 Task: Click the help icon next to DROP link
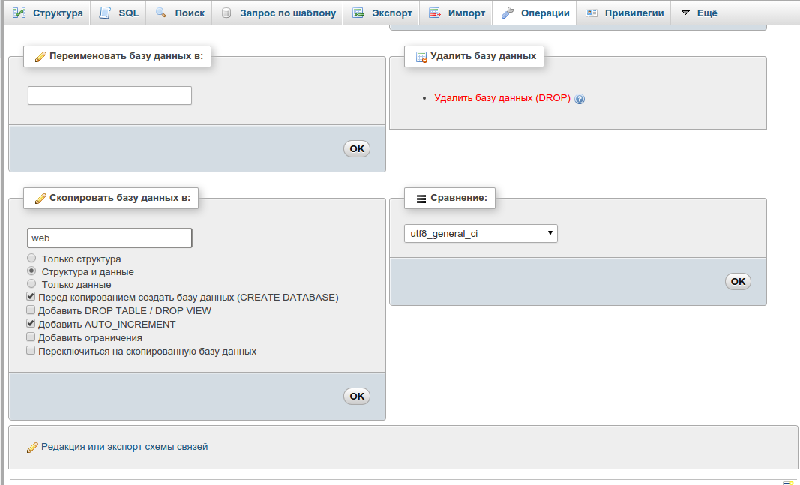[x=580, y=99]
